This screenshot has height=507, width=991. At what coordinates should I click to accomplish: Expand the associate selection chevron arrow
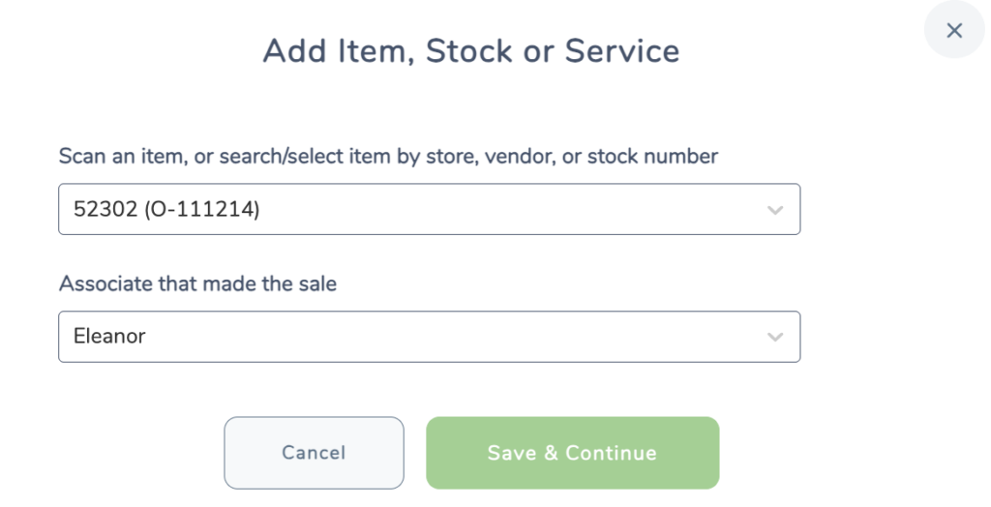pos(775,337)
